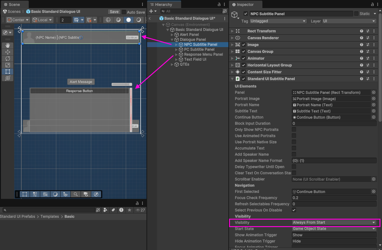Viewport: 382px width, 250px height.
Task: Open the Hierarchy panel three-dot menu
Action: (x=225, y=5)
